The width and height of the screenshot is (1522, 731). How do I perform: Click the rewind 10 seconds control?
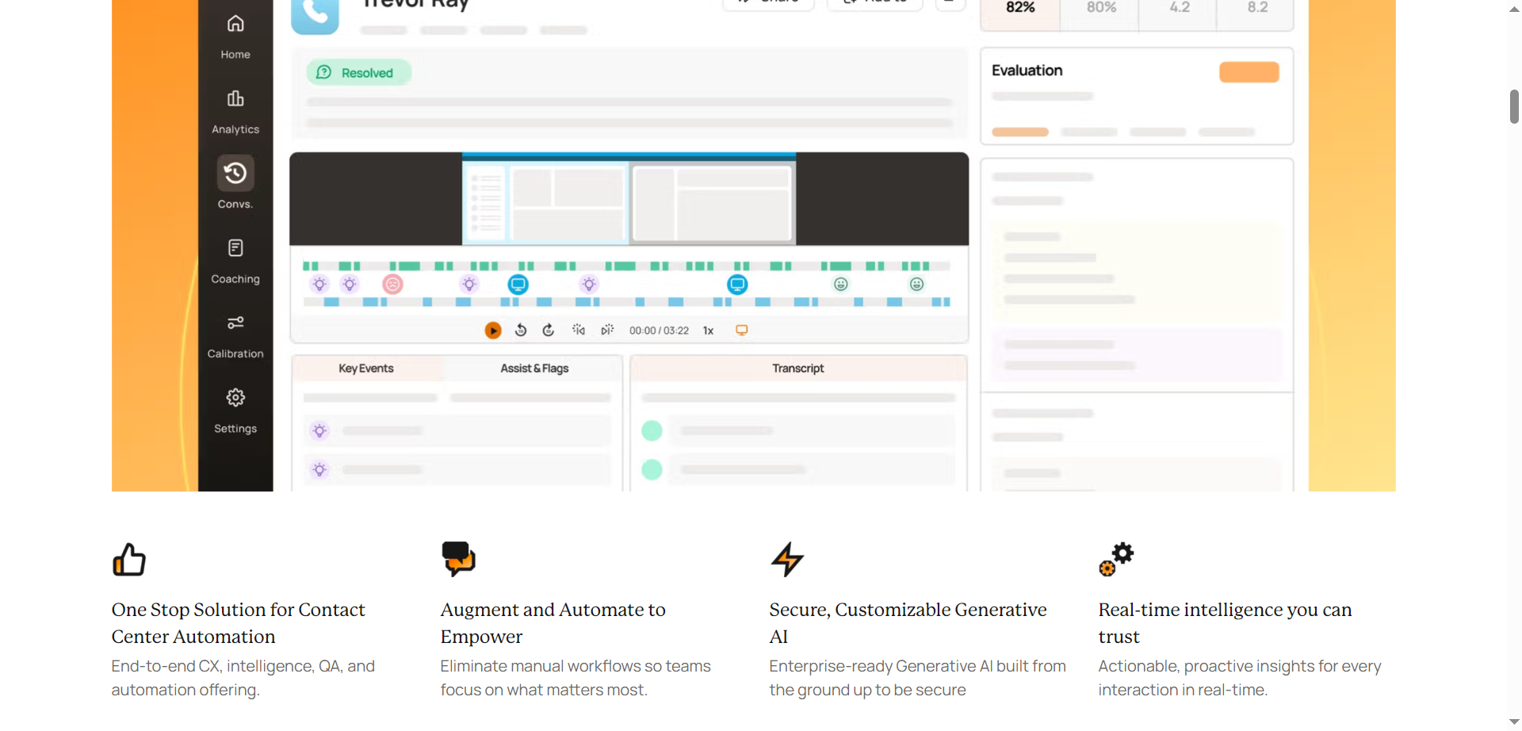521,330
